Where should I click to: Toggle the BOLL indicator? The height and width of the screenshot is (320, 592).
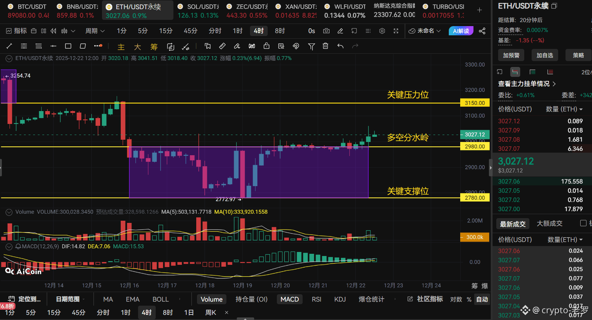(x=161, y=299)
